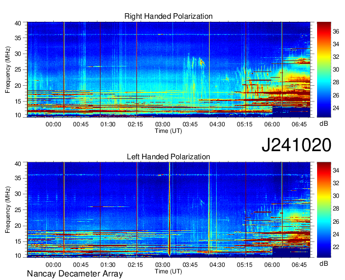
Task: Click the "26" value on the upper colorbar
Action: (x=336, y=95)
